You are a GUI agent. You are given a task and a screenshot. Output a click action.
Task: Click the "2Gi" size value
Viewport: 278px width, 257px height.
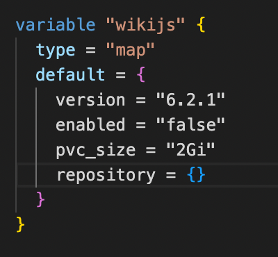[x=190, y=149]
